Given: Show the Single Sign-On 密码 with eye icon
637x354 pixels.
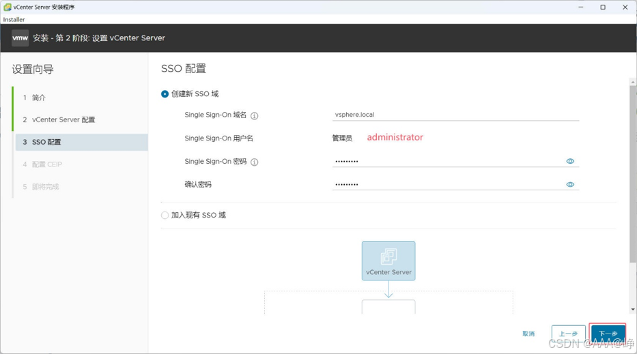Looking at the screenshot, I should click(x=570, y=161).
